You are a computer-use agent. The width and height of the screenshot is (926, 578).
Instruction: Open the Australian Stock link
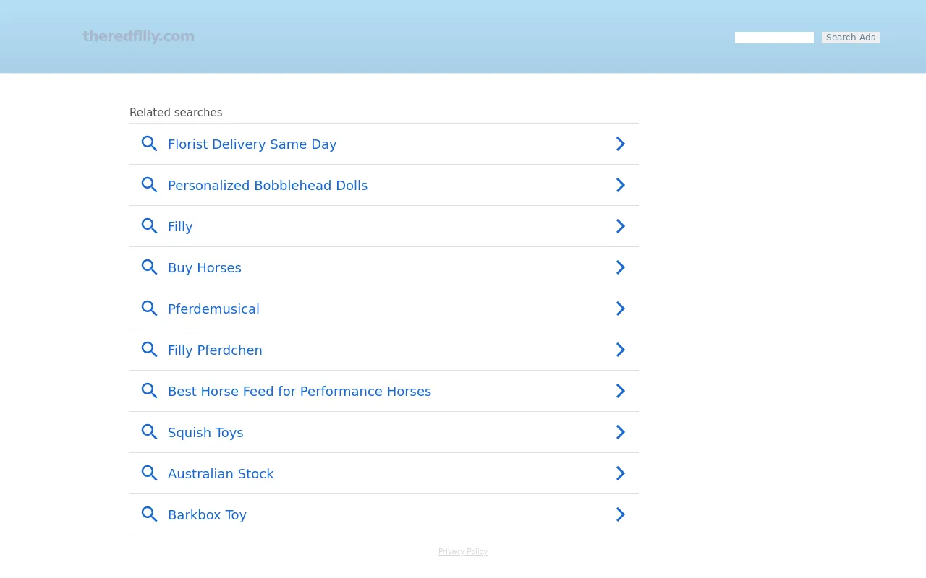click(221, 474)
